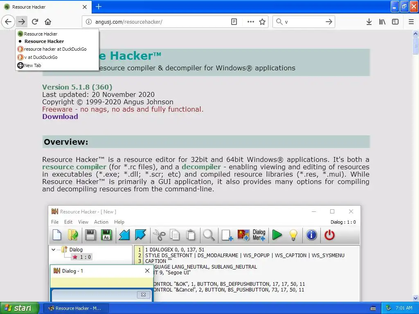Reload the current page
Viewport: 419px width, 314px height.
35,22
